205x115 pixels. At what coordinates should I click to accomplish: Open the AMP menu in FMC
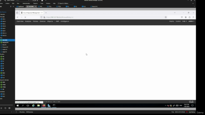[x=57, y=21]
